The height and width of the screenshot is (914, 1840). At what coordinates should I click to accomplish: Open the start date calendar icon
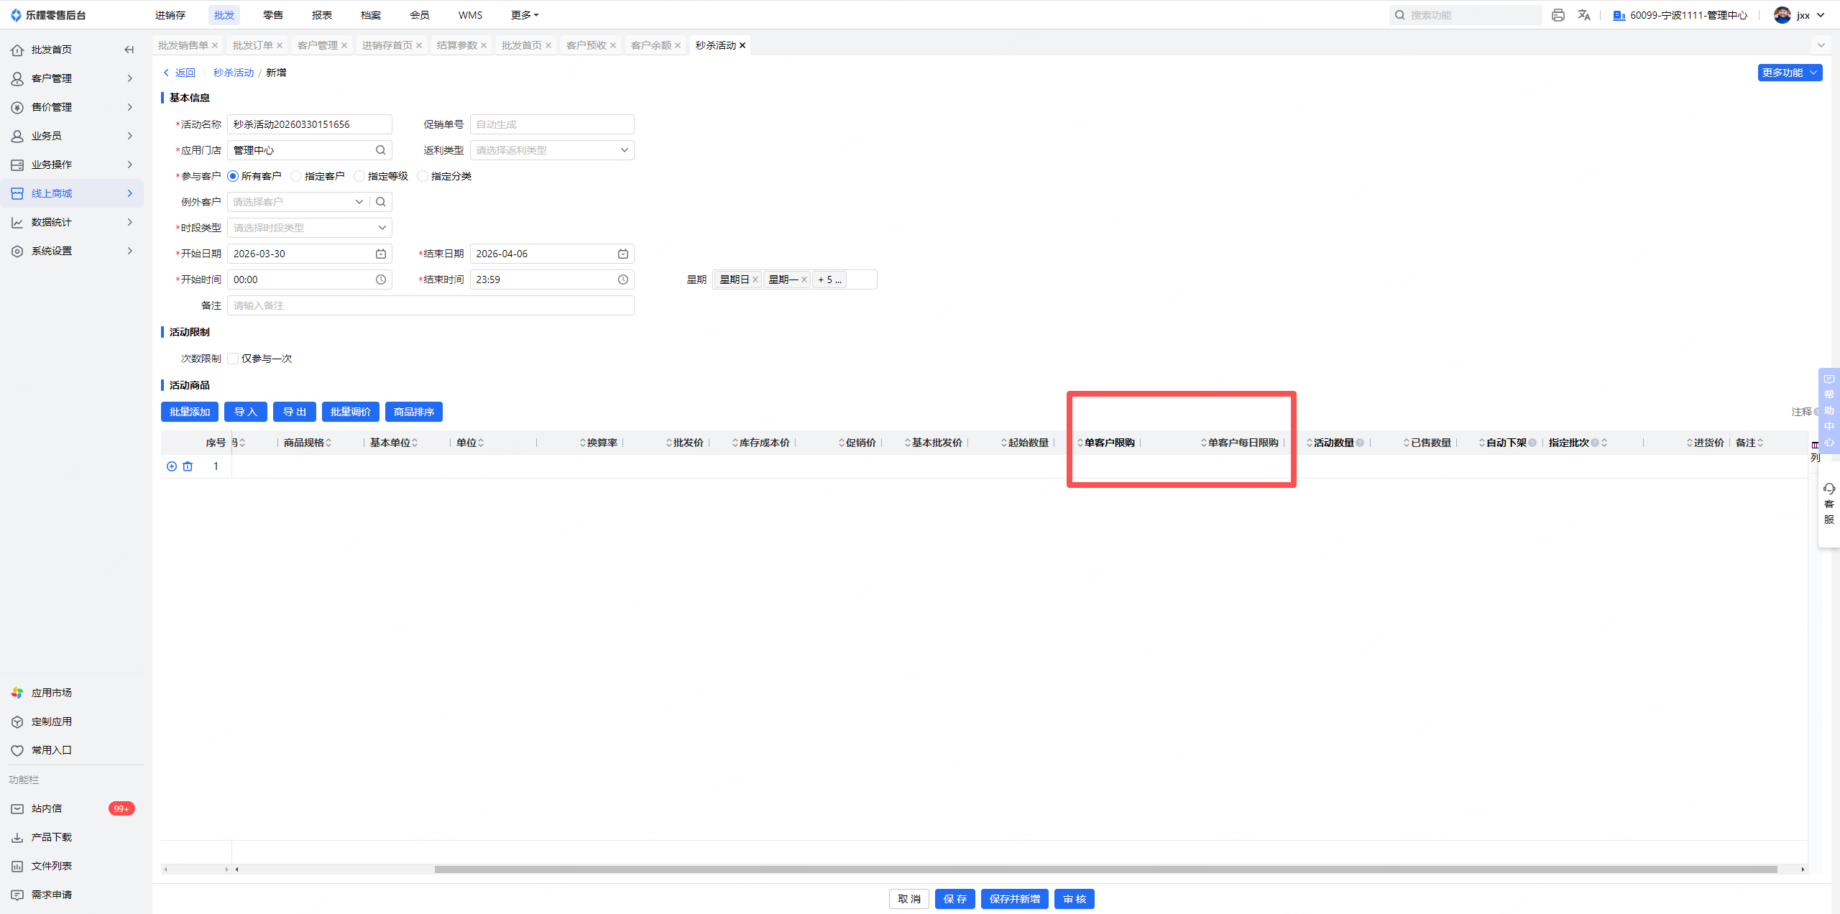[x=381, y=254]
